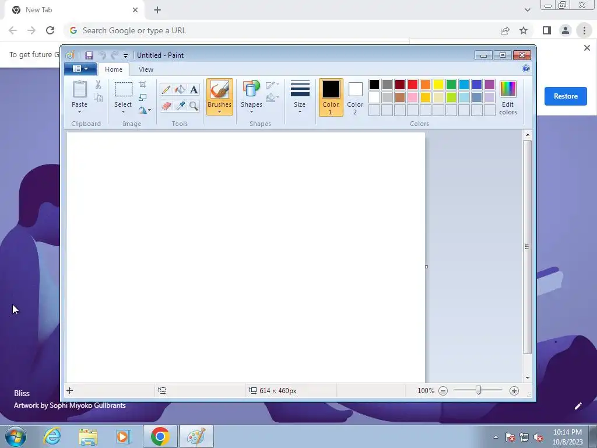The height and width of the screenshot is (448, 597).
Task: Launch Internet Explorer from the taskbar
Action: 52,437
